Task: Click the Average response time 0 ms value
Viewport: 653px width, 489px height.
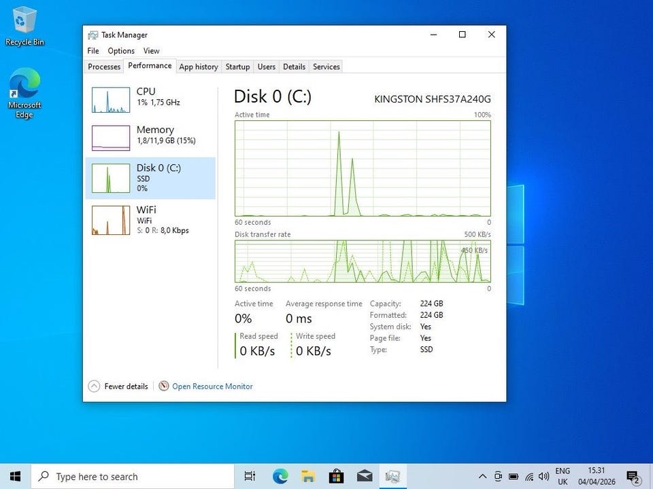Action: click(299, 319)
